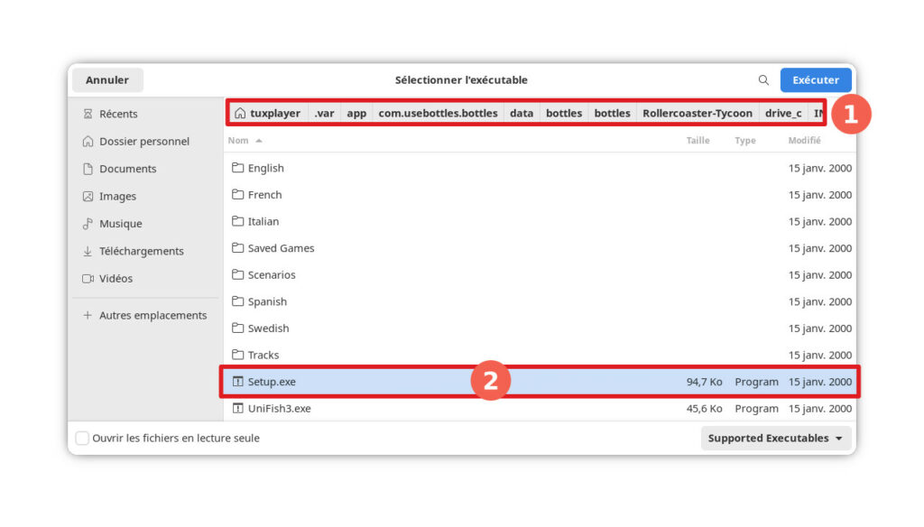The width and height of the screenshot is (924, 527).
Task: Sort list by Modifié column header
Action: point(804,141)
